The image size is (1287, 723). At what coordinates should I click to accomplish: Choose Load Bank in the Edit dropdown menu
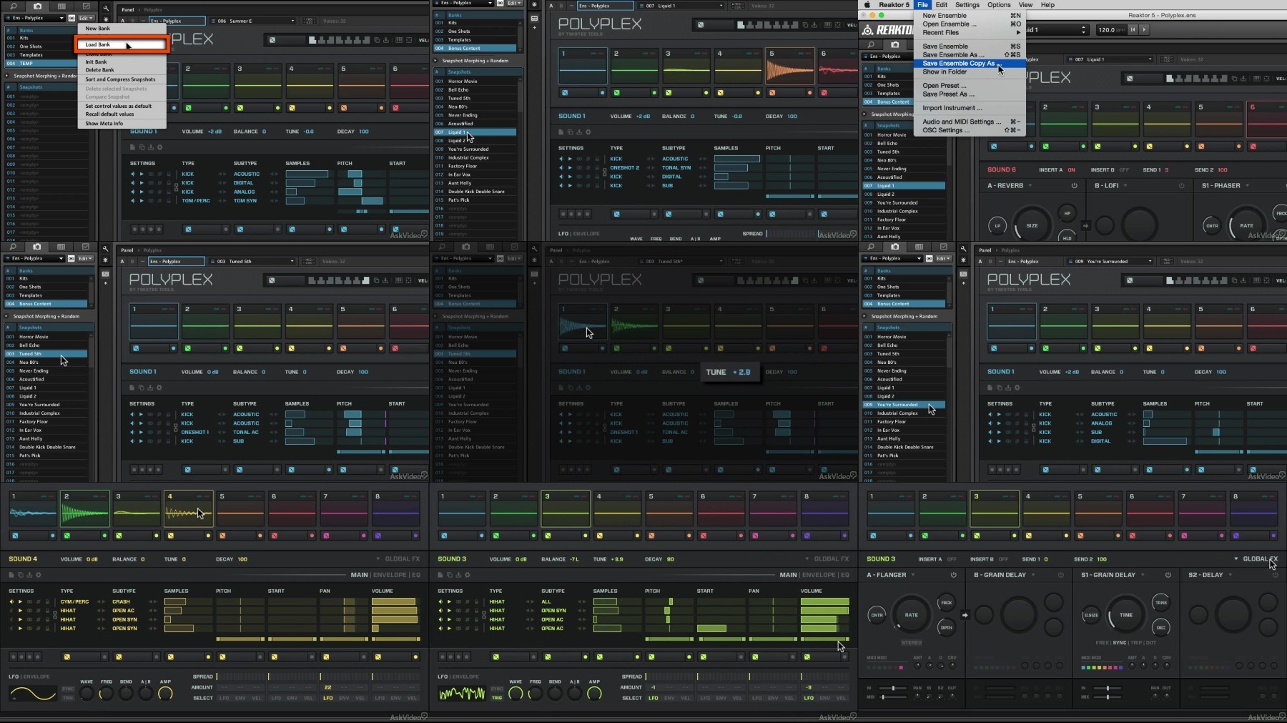(122, 44)
